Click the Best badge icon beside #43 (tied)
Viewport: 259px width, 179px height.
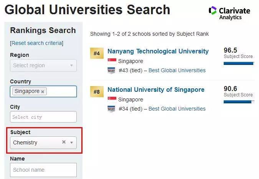click(112, 71)
